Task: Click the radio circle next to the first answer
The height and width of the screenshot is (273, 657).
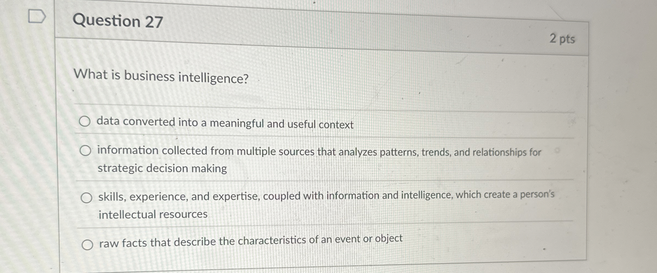Action: [x=86, y=121]
